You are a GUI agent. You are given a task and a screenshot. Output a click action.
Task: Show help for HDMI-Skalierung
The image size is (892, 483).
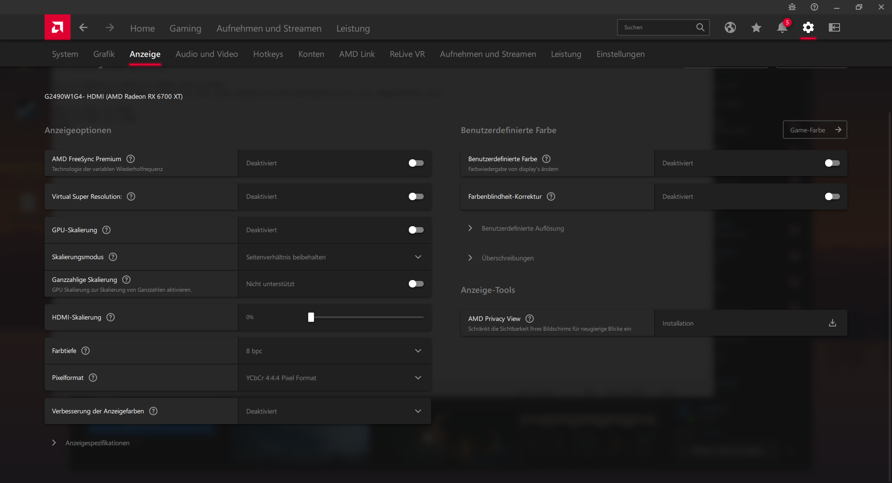[x=111, y=317]
